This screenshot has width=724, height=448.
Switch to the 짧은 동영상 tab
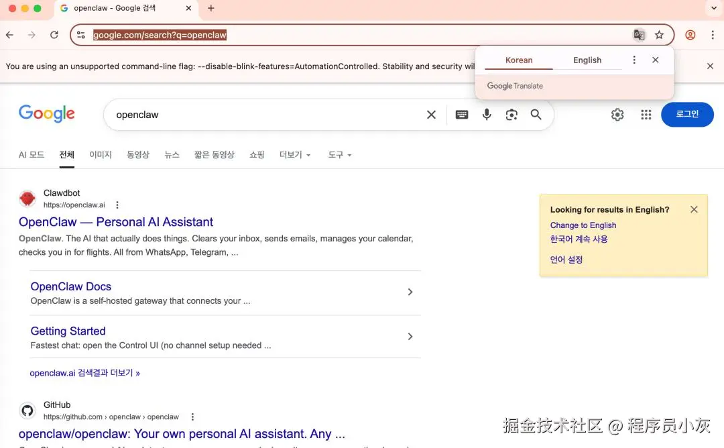pos(215,155)
